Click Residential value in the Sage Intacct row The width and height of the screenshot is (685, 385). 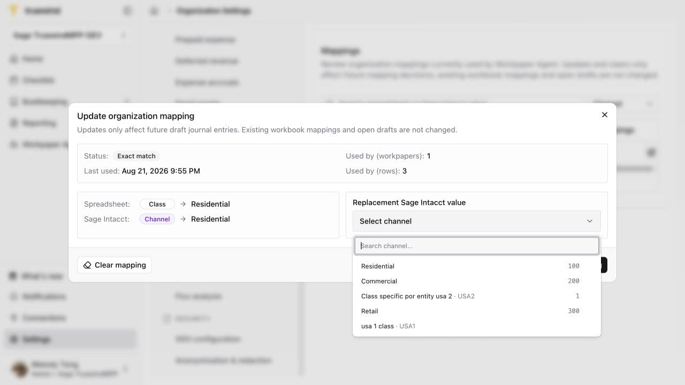pyautogui.click(x=210, y=219)
